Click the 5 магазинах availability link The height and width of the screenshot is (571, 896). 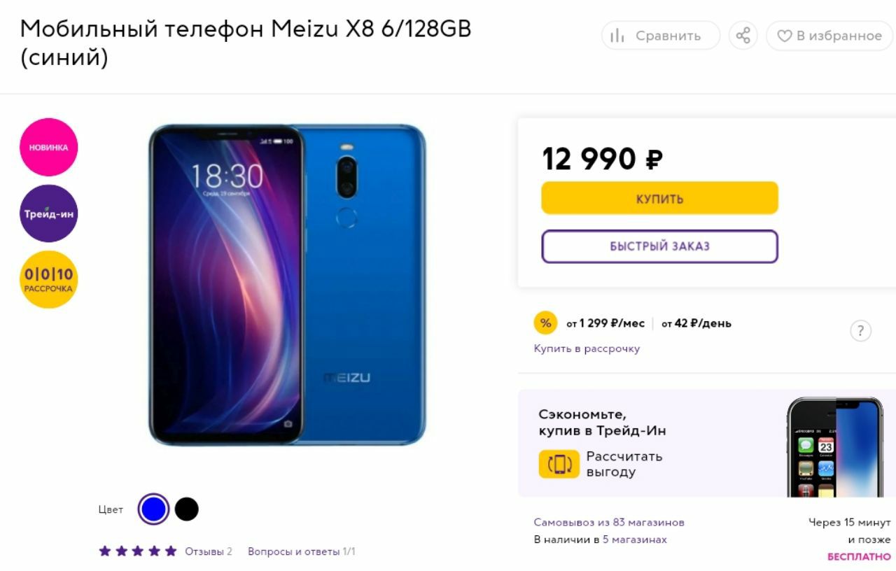[635, 540]
